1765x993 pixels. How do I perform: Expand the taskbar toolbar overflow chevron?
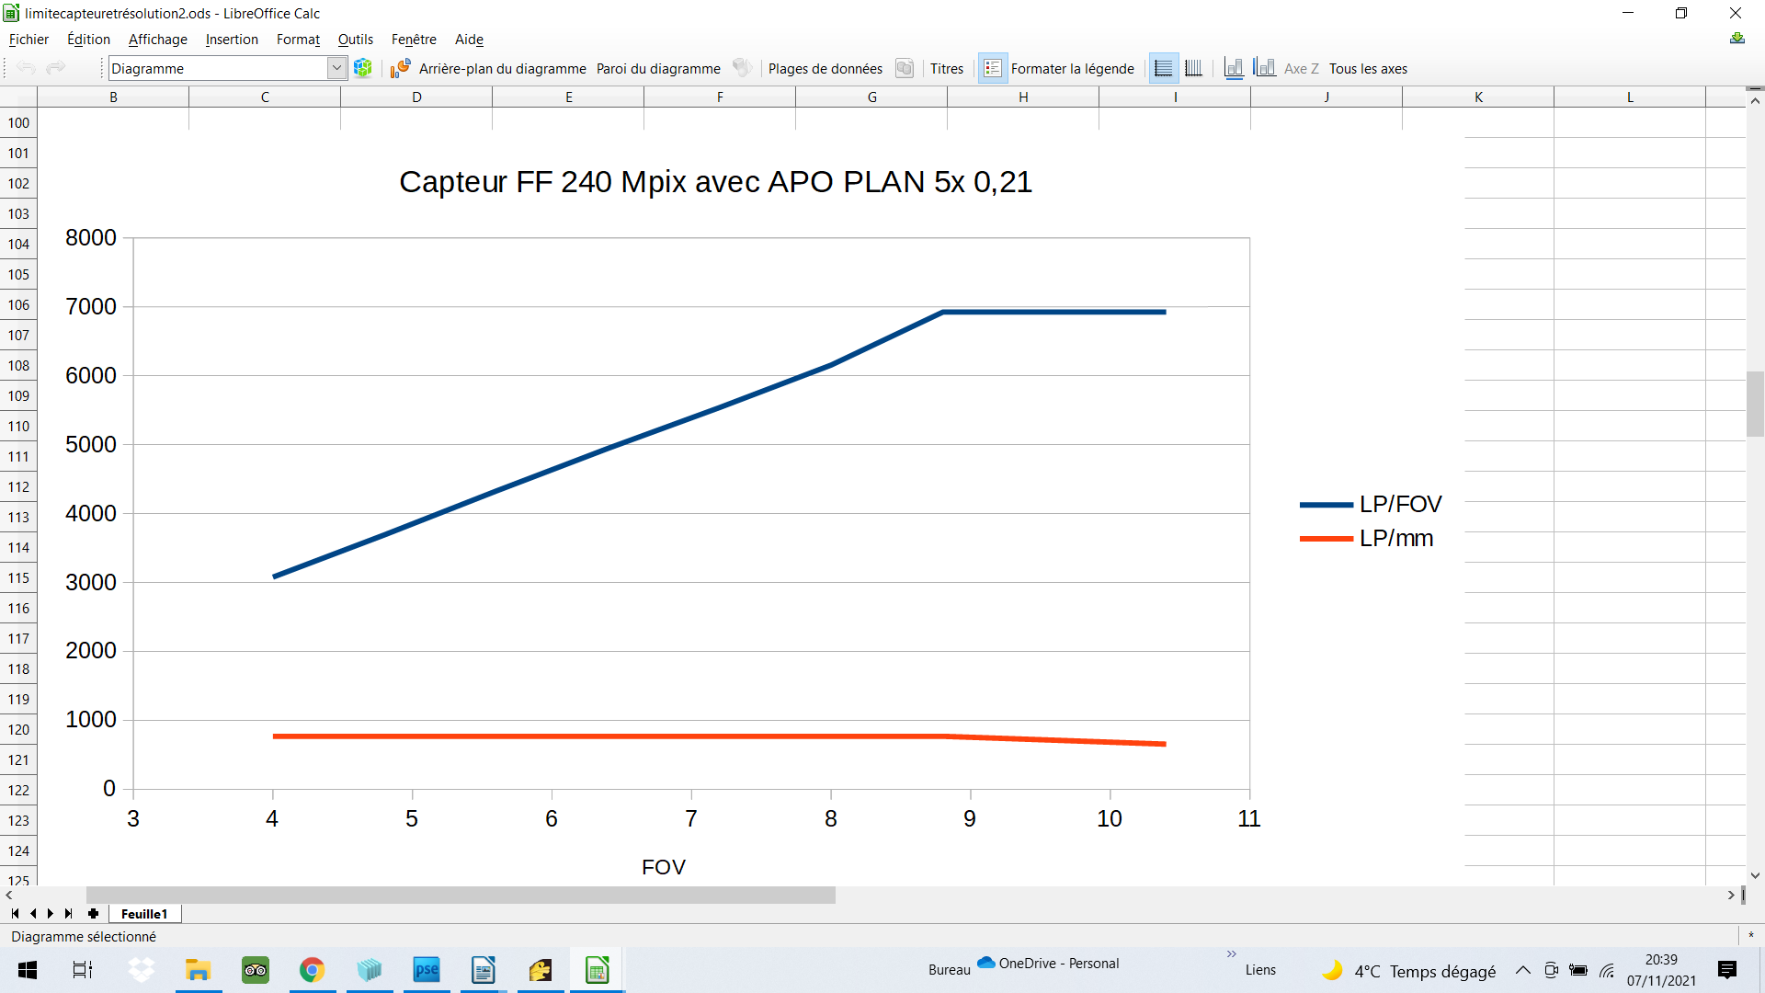pyautogui.click(x=1231, y=954)
